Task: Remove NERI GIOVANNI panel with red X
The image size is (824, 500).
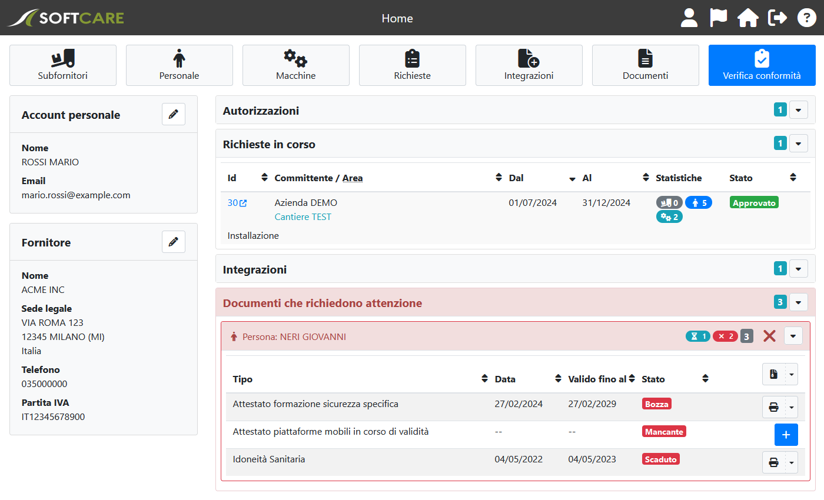Action: coord(769,336)
